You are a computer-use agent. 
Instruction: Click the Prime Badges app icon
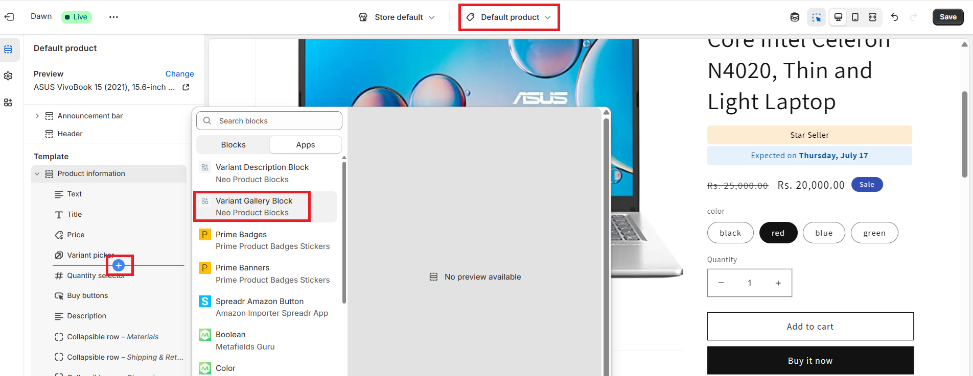[x=205, y=235]
